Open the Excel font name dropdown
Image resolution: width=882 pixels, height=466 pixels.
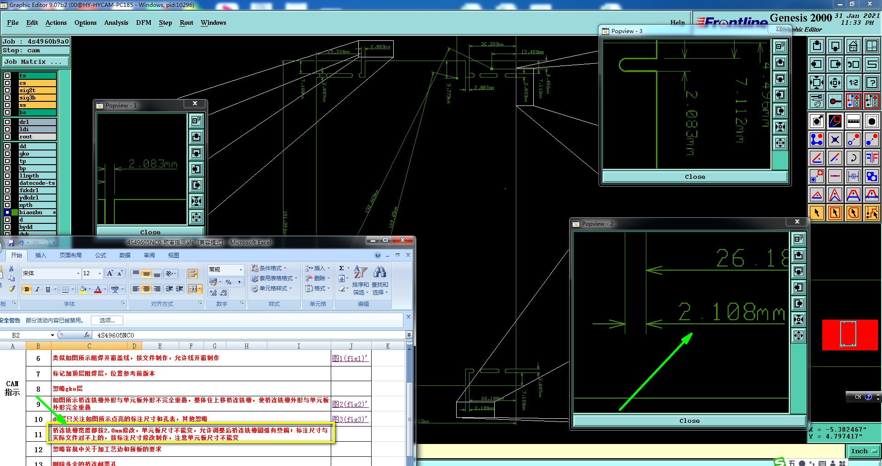[x=78, y=273]
